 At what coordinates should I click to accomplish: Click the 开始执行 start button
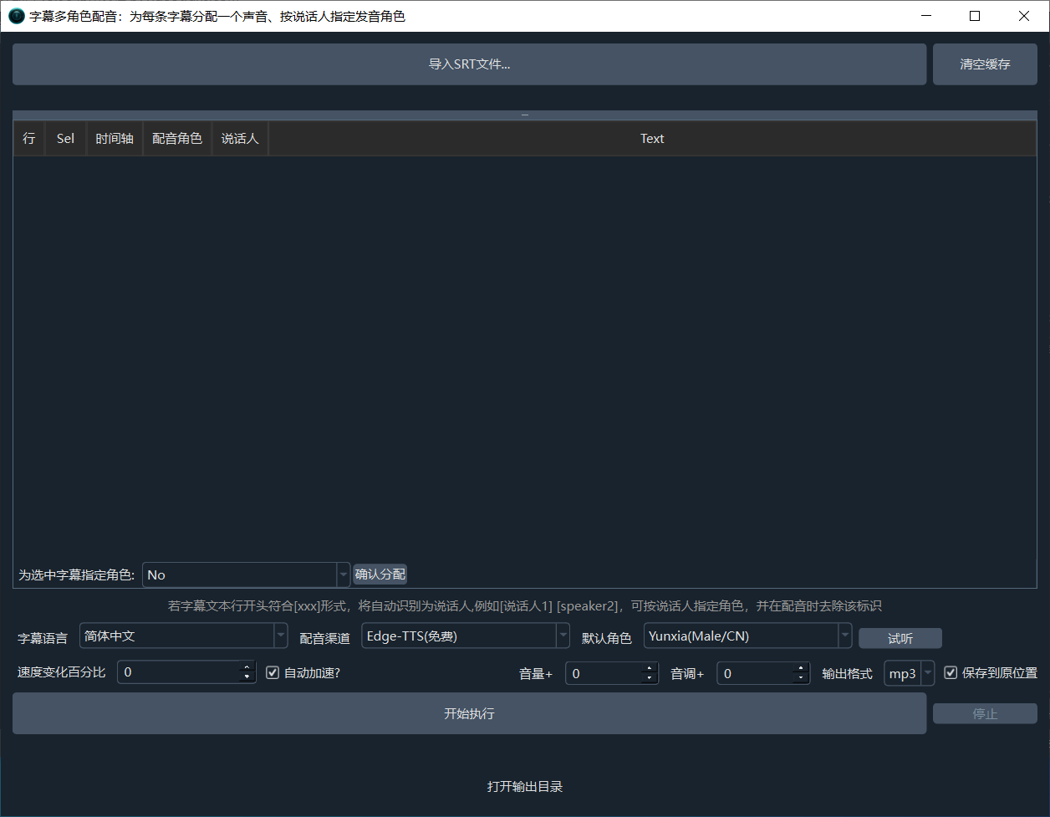(469, 713)
